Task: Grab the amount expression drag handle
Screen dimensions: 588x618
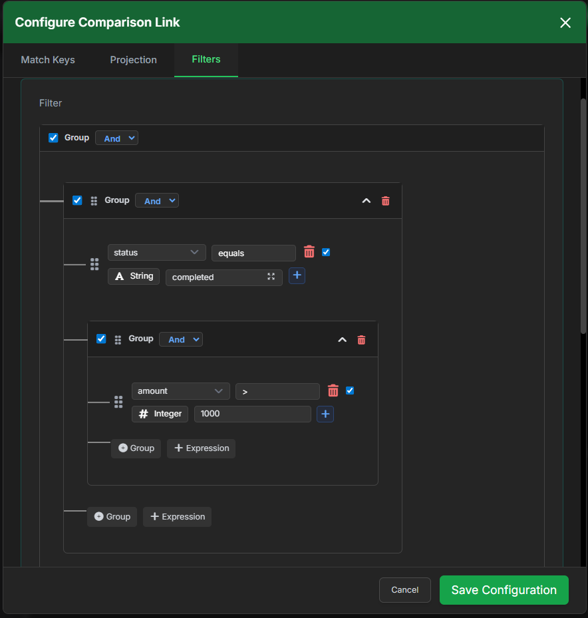Action: (x=118, y=402)
